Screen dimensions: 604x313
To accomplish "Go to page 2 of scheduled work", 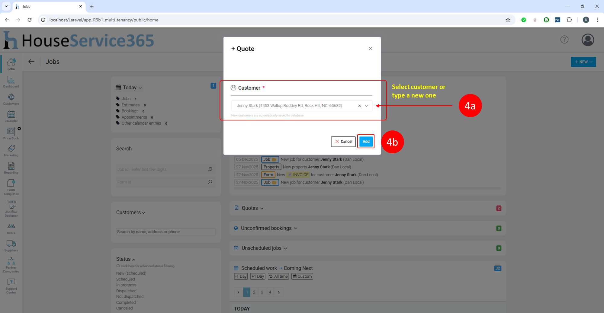I will pyautogui.click(x=254, y=292).
